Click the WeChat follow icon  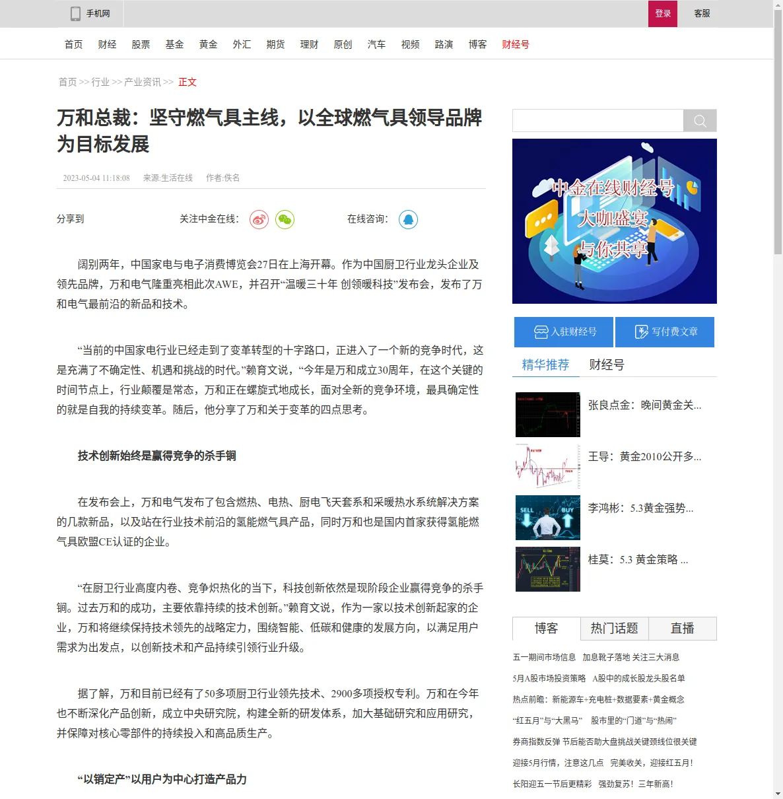(x=285, y=219)
